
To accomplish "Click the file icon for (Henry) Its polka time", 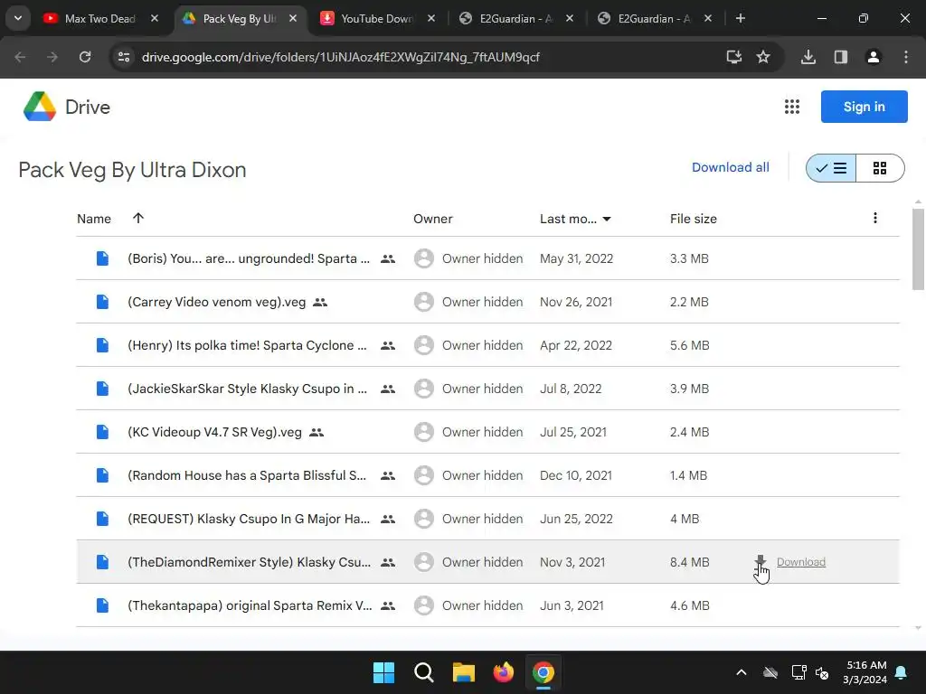I will click(103, 345).
